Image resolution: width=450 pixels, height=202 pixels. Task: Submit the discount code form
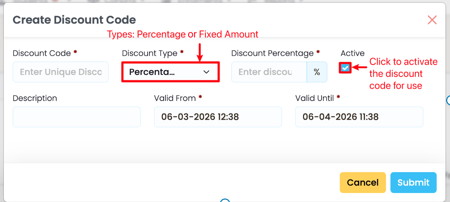[413, 183]
